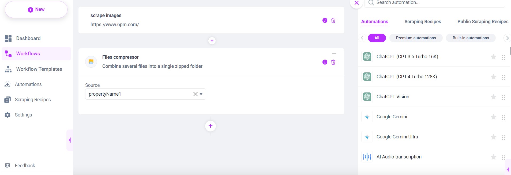
Task: Switch to the Scraping Recipes tab
Action: click(x=423, y=22)
